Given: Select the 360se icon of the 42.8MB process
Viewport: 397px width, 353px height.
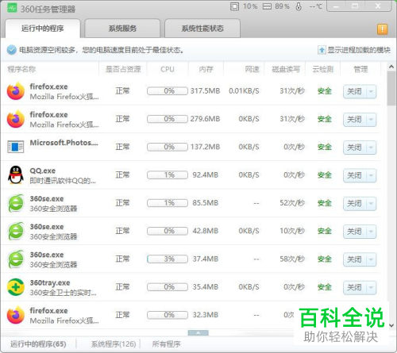Looking at the screenshot, I should (x=16, y=231).
